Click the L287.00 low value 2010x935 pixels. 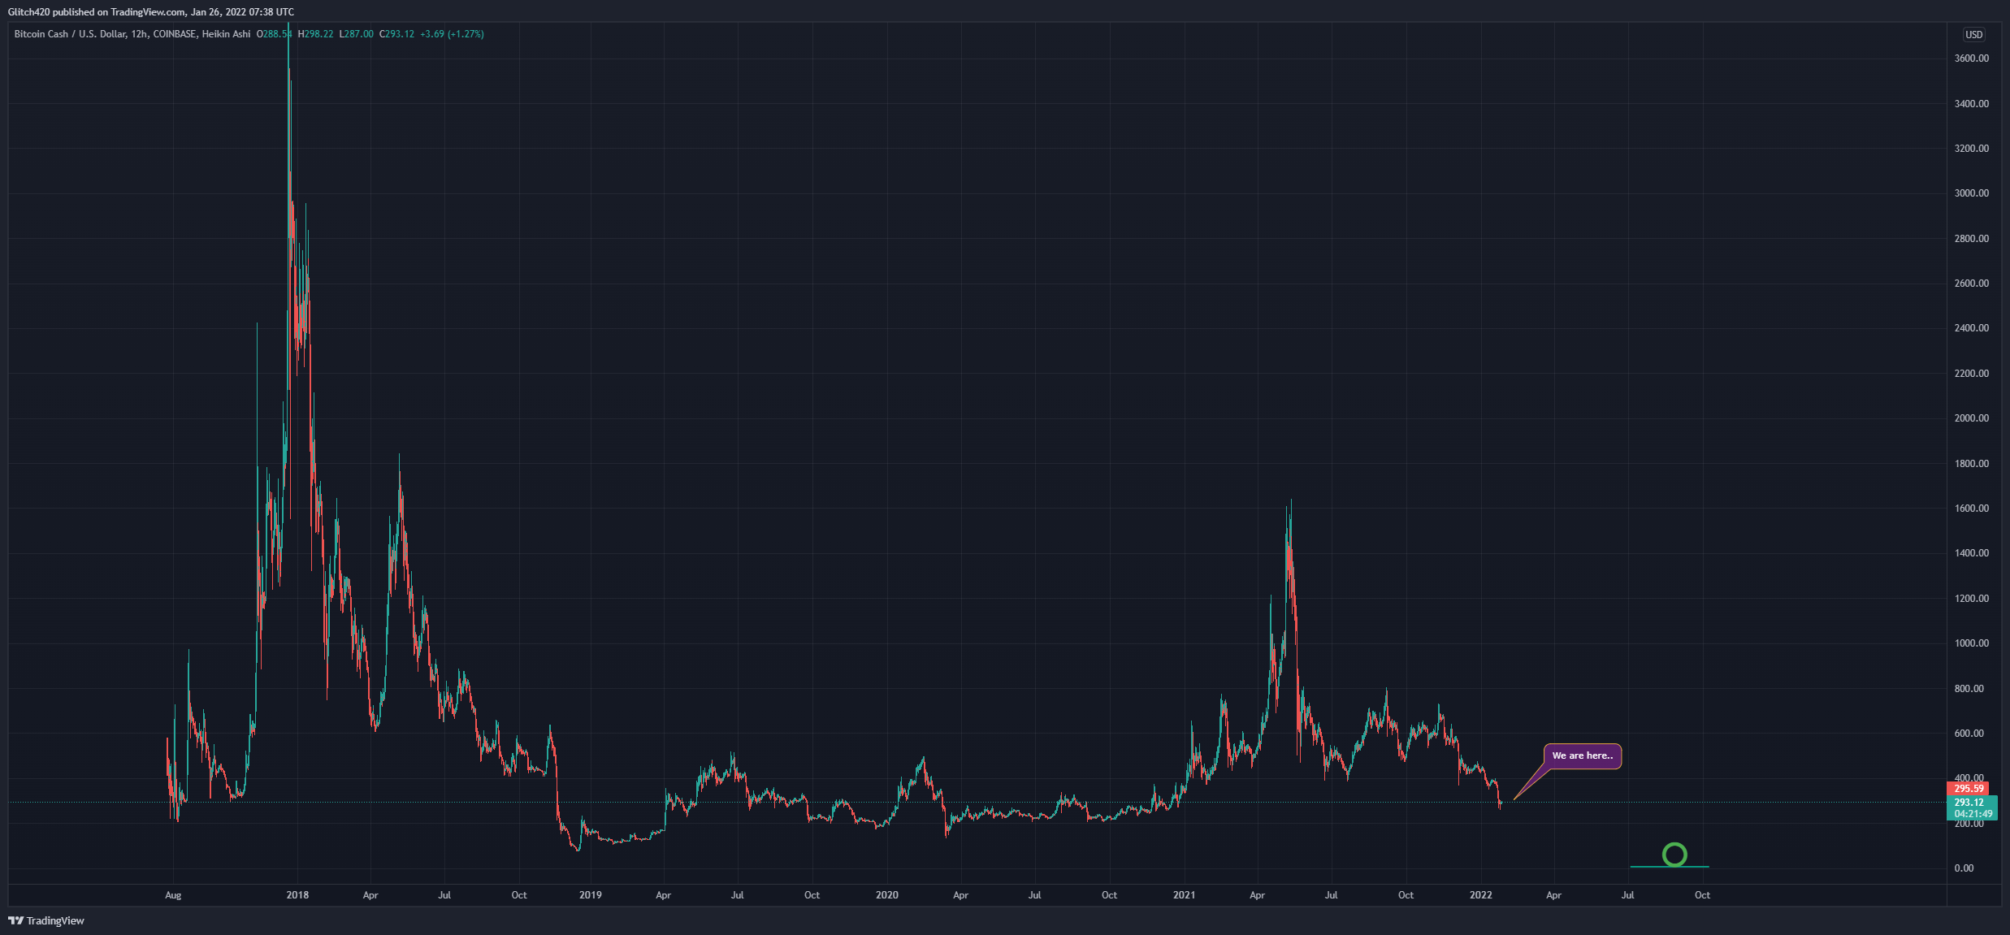coord(357,34)
